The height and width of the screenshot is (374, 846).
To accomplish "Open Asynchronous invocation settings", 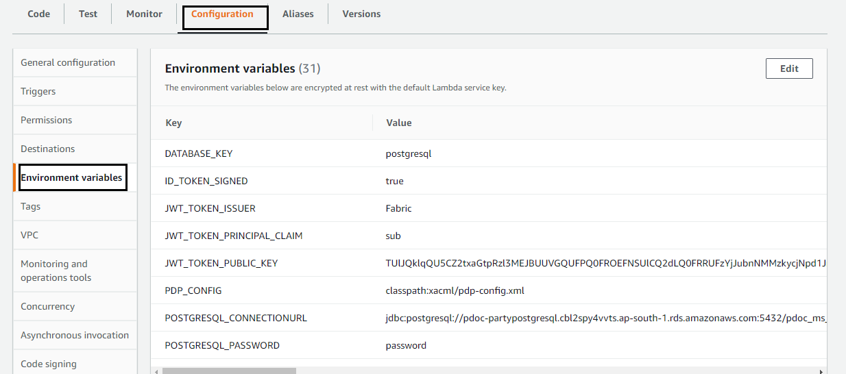I will [x=75, y=335].
